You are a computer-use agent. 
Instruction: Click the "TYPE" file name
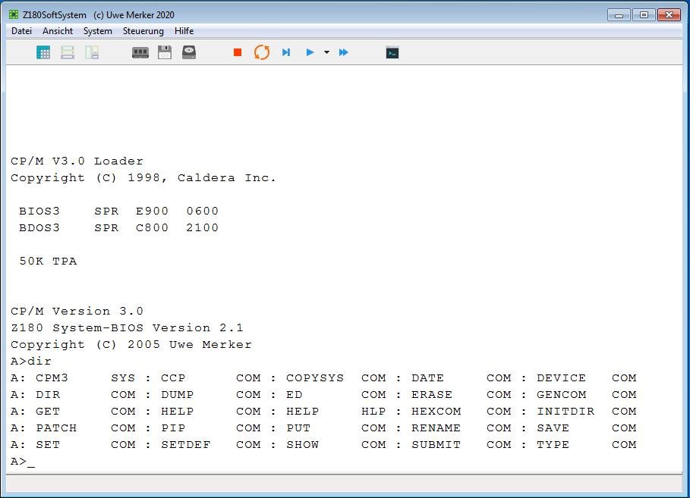(x=553, y=445)
